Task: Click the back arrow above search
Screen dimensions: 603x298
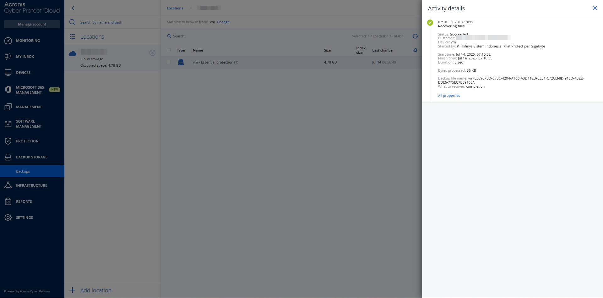Action: coord(73,8)
